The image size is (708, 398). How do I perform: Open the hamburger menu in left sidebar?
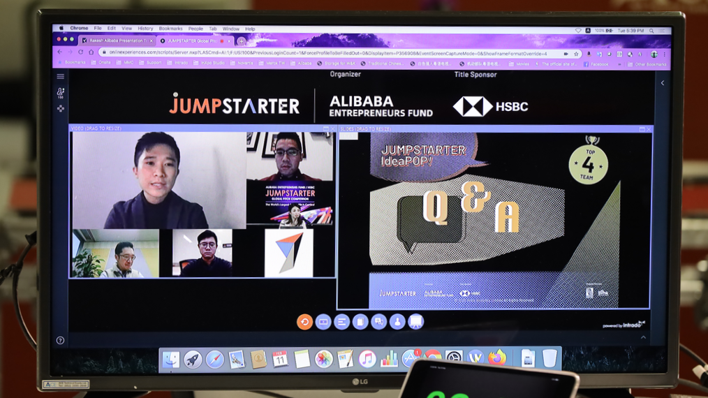(x=61, y=76)
